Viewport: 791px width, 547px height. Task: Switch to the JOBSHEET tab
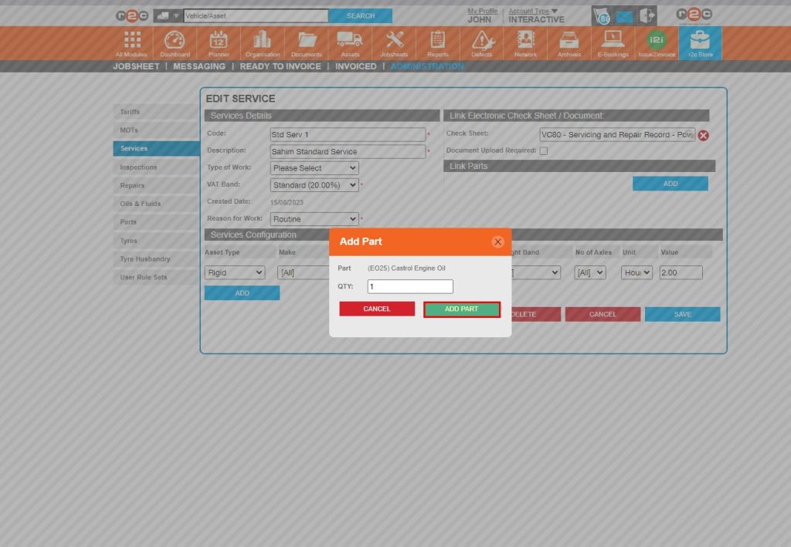click(x=136, y=66)
